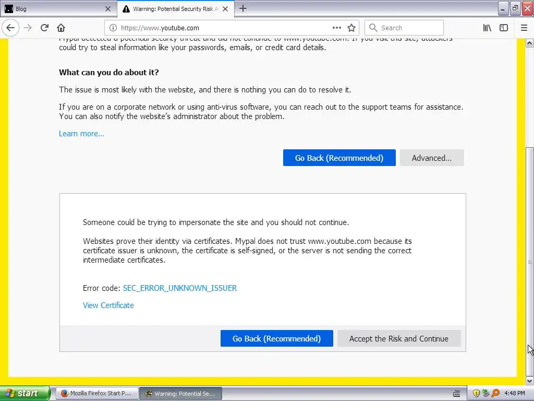Click the URL address bar showing youtube.com
The height and width of the screenshot is (401, 534).
pos(232,28)
